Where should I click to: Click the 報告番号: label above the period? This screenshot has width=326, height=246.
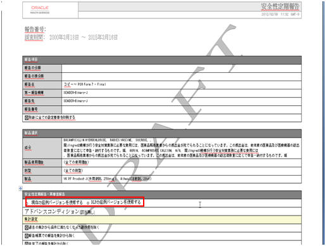(35, 29)
